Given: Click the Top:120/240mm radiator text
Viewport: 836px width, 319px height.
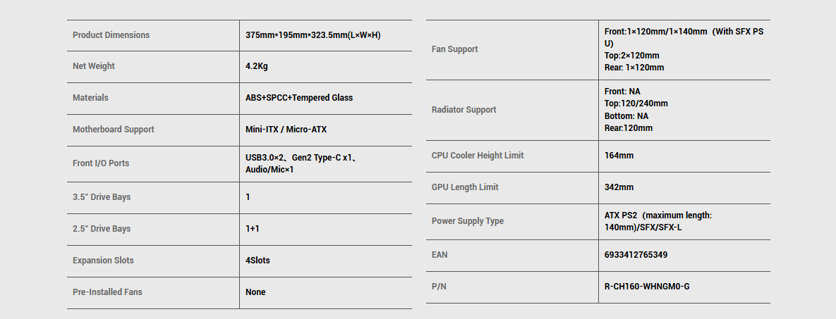Looking at the screenshot, I should point(636,104).
